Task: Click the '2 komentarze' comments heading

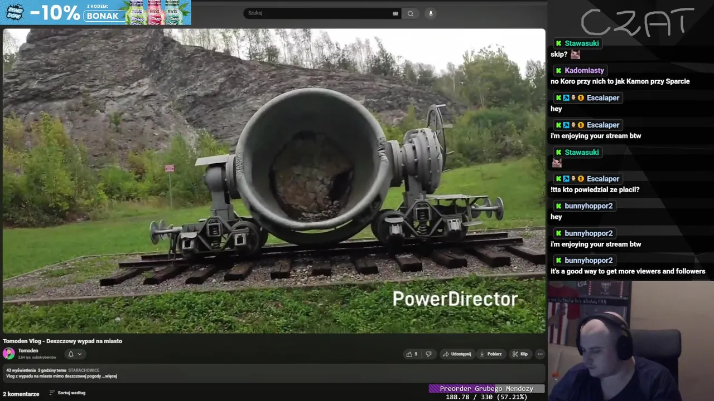Action: [21, 394]
